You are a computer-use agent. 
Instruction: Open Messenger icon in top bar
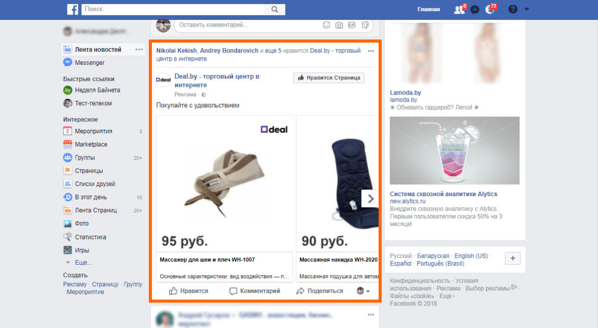coord(475,10)
